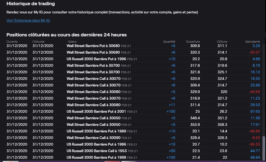Viewport: 266px width, 162px height.
Task: Select 'Wall Street Barrière Call à 30090' row name
Action: point(93,138)
